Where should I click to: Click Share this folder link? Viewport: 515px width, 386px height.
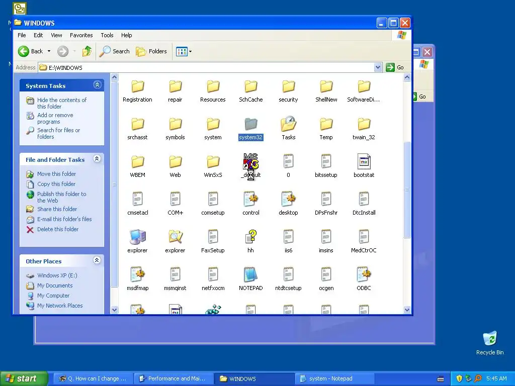(x=57, y=209)
